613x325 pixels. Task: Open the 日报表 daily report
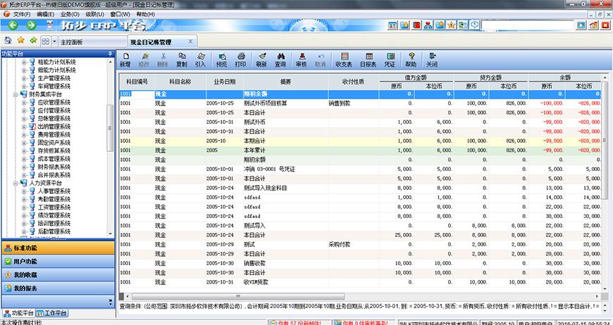(x=367, y=59)
